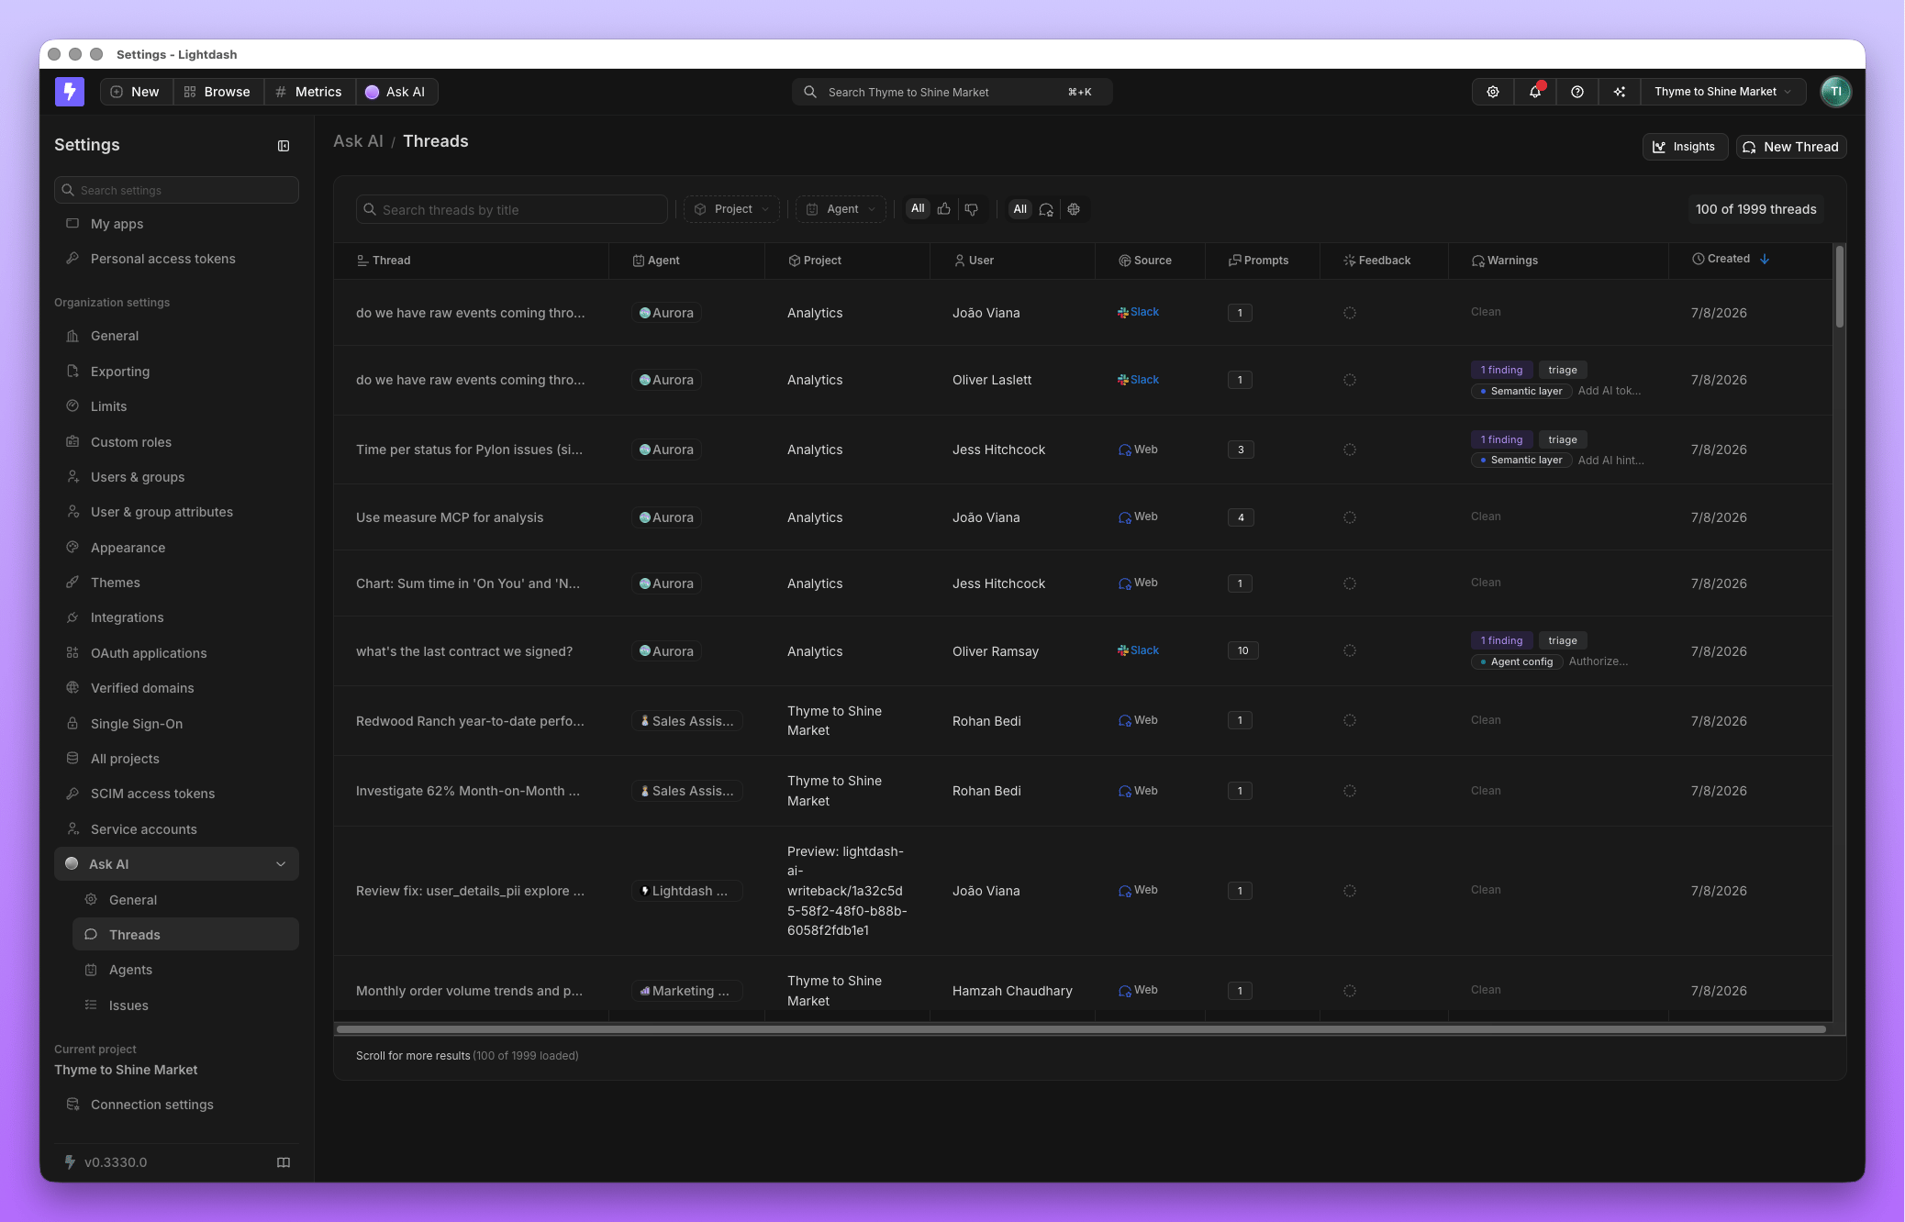Click Slack source icon in Oliver Laslett row
Image resolution: width=1905 pixels, height=1222 pixels.
1123,380
